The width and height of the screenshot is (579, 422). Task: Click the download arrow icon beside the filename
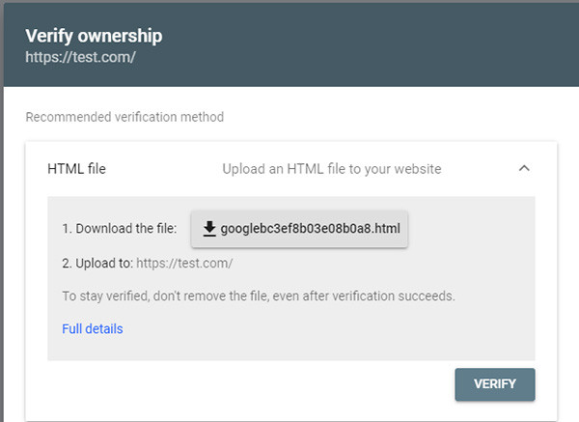209,229
